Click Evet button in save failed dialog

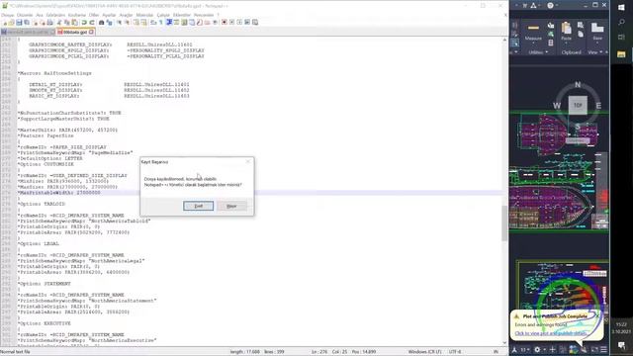tap(198, 206)
